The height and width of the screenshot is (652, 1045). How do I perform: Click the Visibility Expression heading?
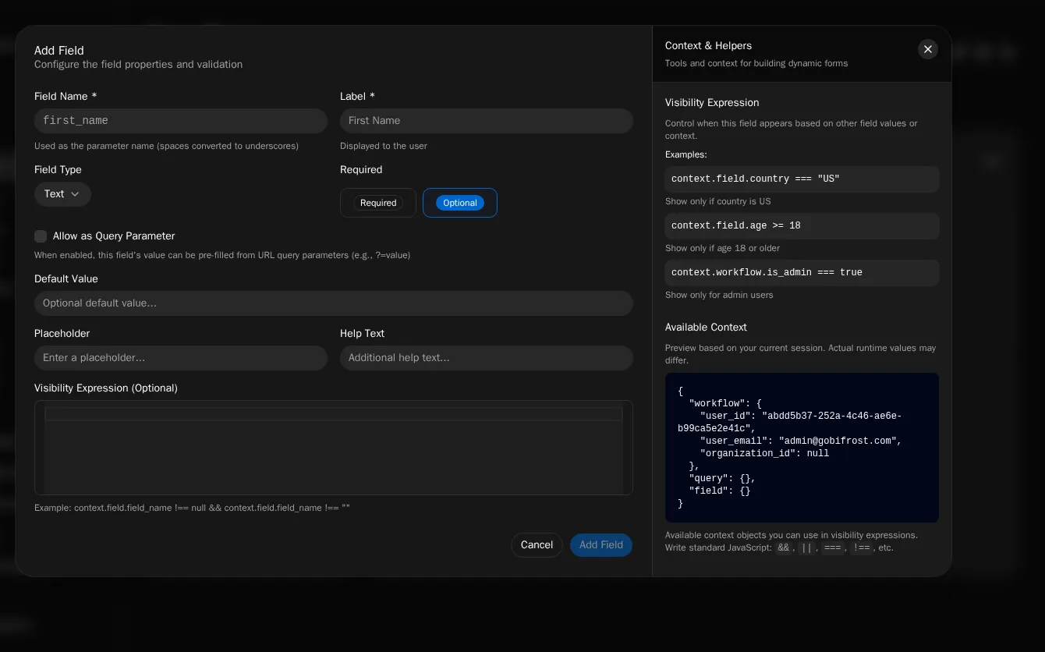tap(712, 103)
